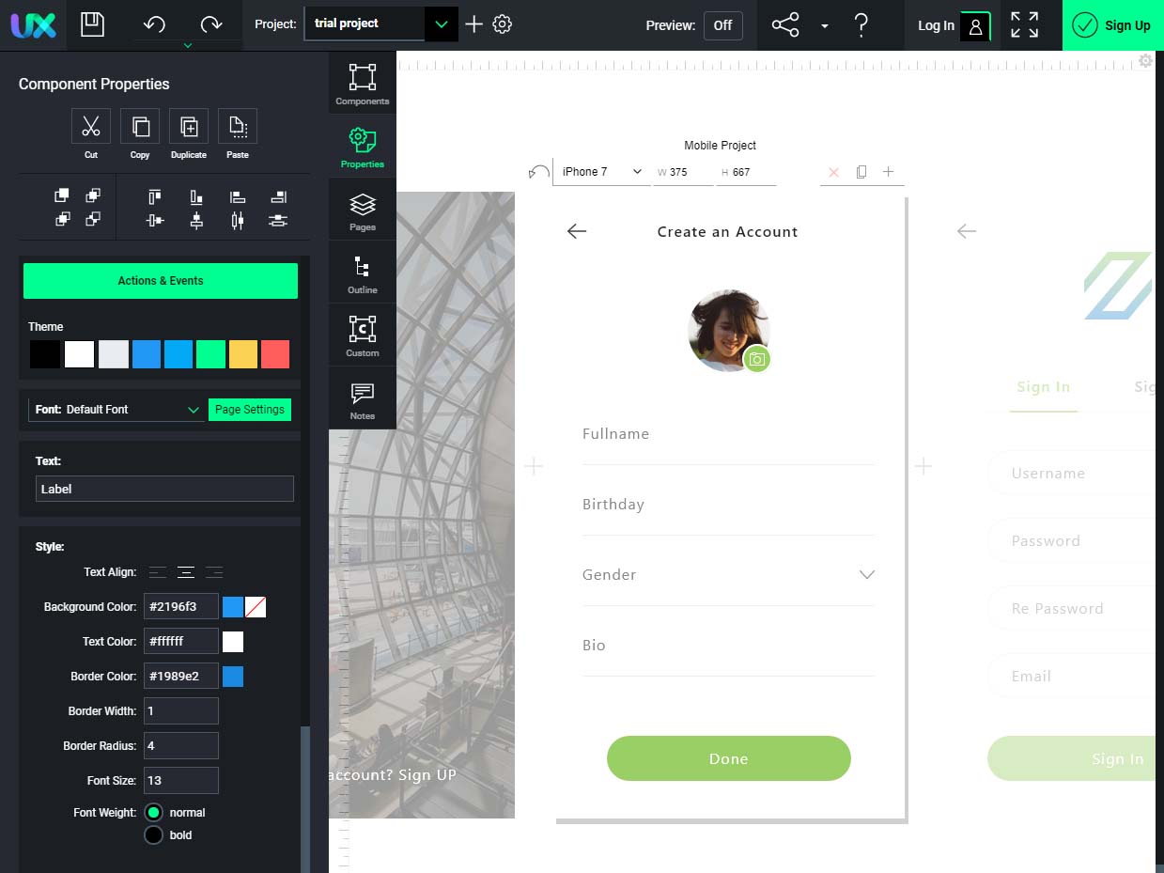Open the Notes panel

(x=362, y=397)
